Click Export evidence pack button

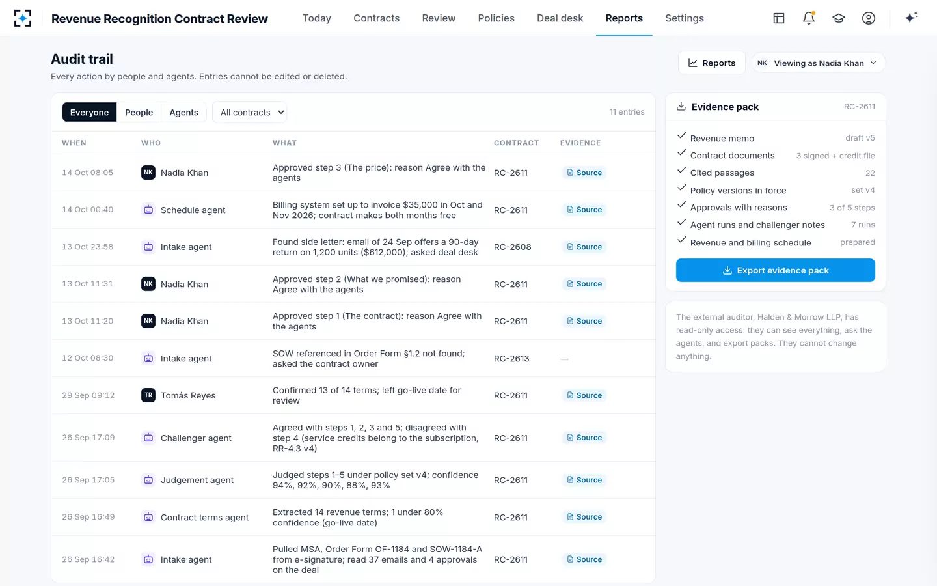point(776,270)
